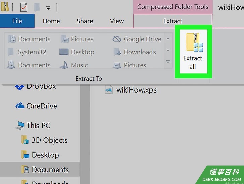Choose Downloads as extract destination

tap(135, 52)
